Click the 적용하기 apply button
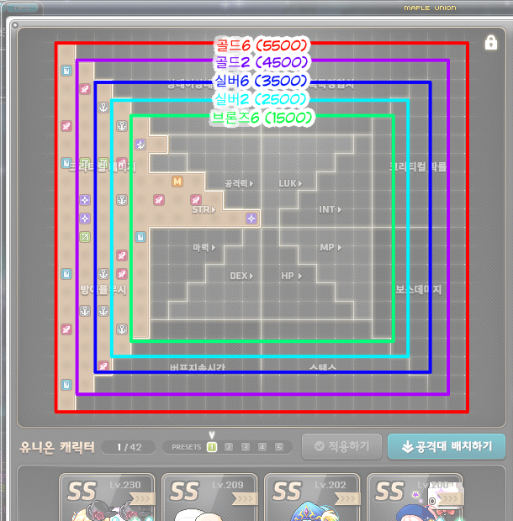 click(341, 446)
